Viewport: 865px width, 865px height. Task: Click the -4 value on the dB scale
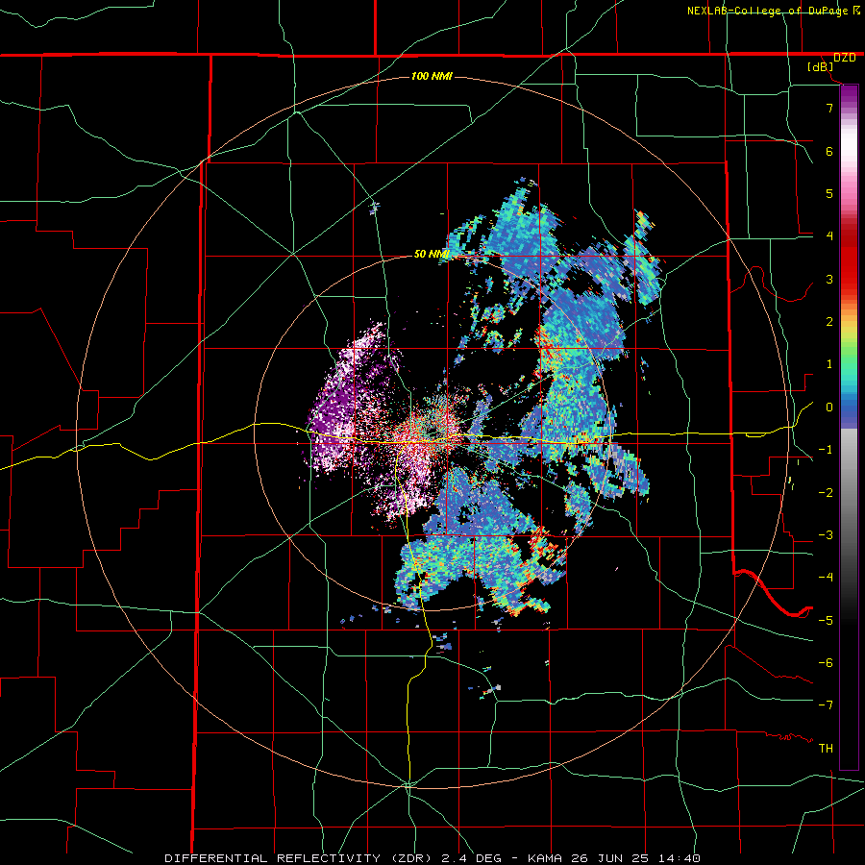[x=826, y=578]
